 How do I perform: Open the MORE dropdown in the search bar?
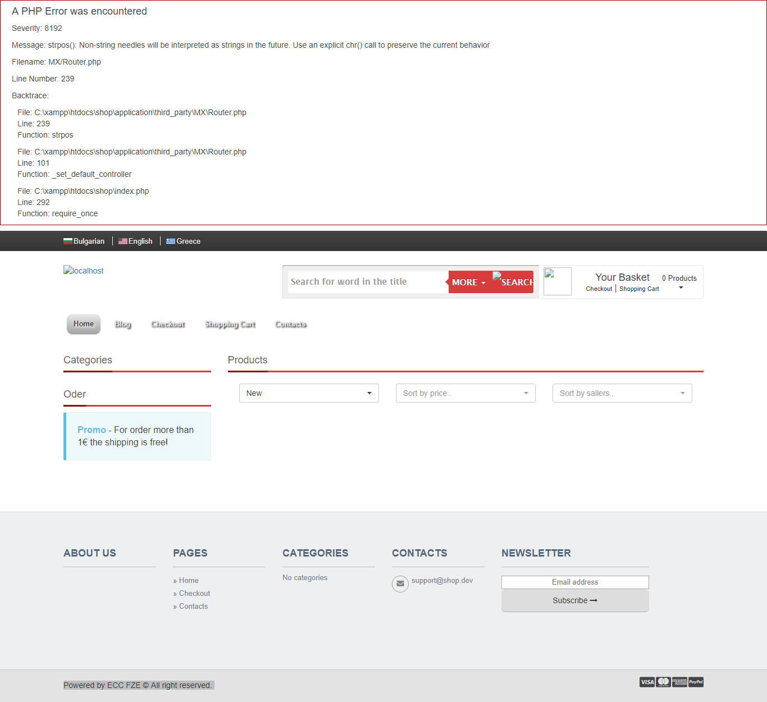468,282
